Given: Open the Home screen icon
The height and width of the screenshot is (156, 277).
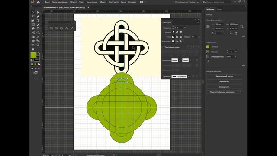Looking at the screenshot, I should [39, 2].
